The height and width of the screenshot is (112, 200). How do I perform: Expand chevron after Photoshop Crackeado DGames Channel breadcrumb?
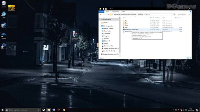click(137, 15)
